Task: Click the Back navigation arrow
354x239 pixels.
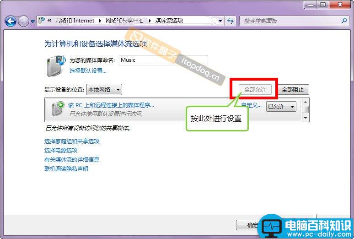Action: tap(11, 21)
